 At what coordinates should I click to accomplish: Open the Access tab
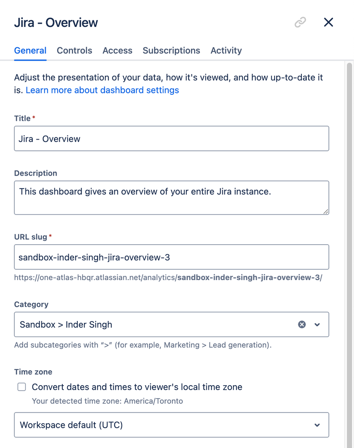[x=117, y=50]
